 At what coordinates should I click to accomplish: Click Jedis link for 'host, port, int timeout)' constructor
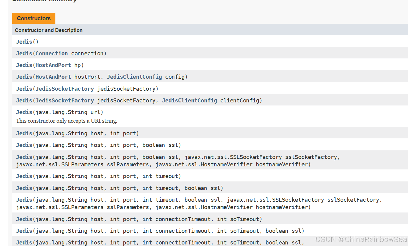pyautogui.click(x=24, y=176)
